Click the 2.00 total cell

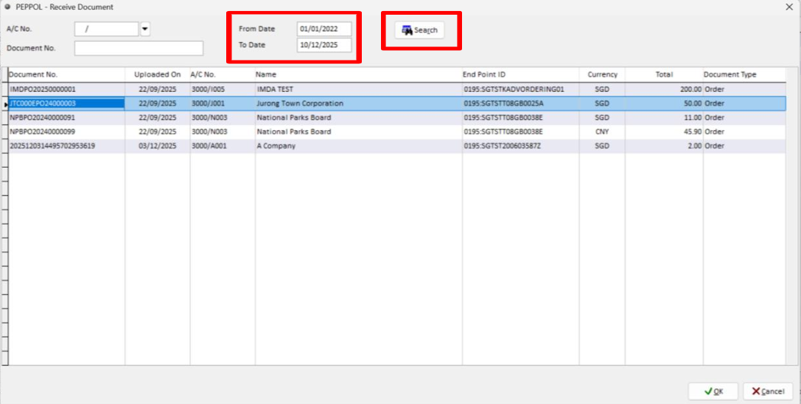pos(664,146)
